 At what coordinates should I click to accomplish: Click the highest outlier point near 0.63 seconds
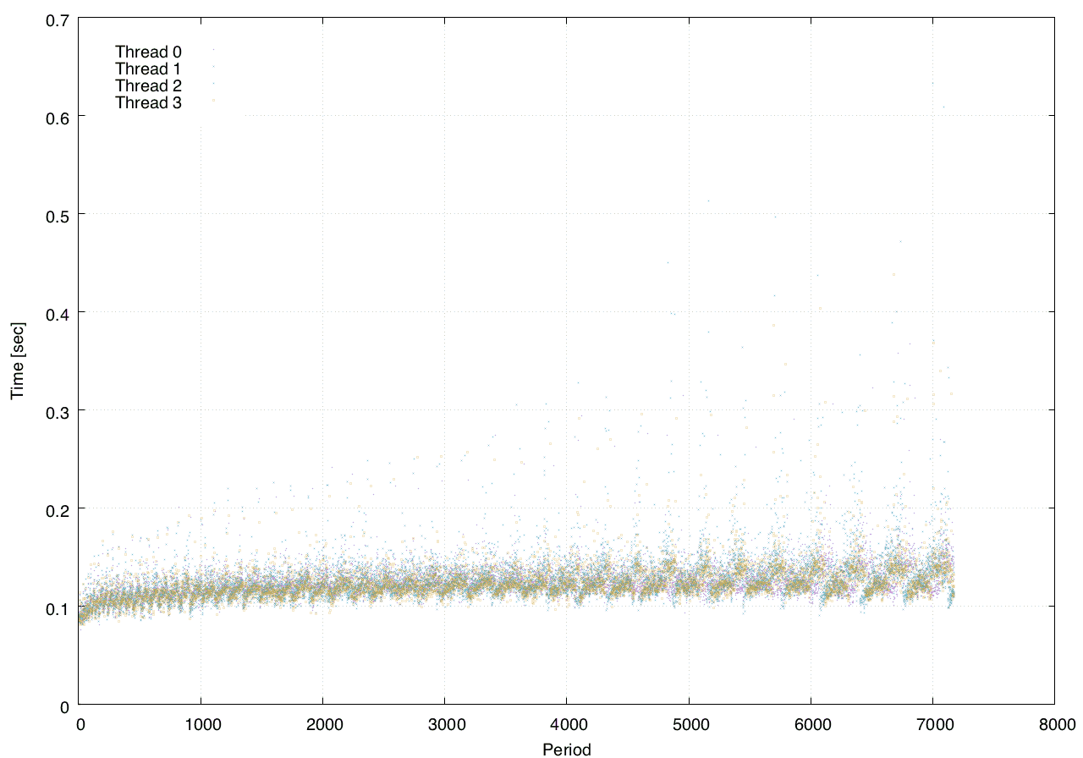click(932, 83)
